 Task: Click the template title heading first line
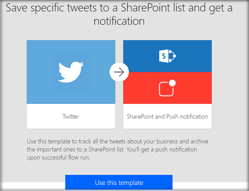[119, 7]
